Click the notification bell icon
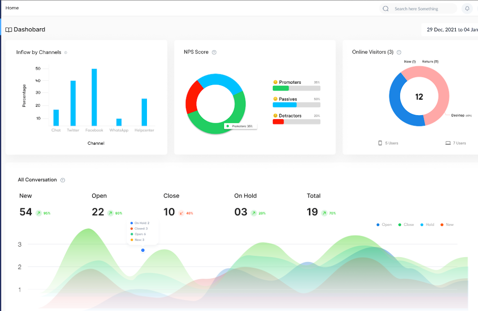The width and height of the screenshot is (478, 311). (x=467, y=9)
